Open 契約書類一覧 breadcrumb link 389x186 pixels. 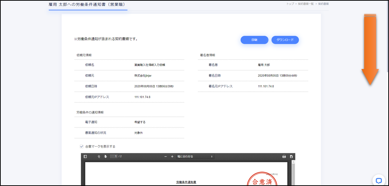(x=306, y=4)
